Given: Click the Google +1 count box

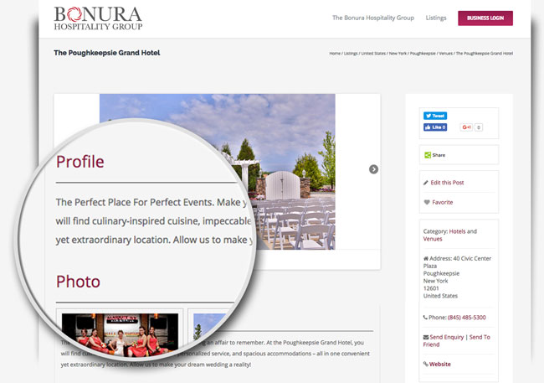Looking at the screenshot, I should coord(479,127).
